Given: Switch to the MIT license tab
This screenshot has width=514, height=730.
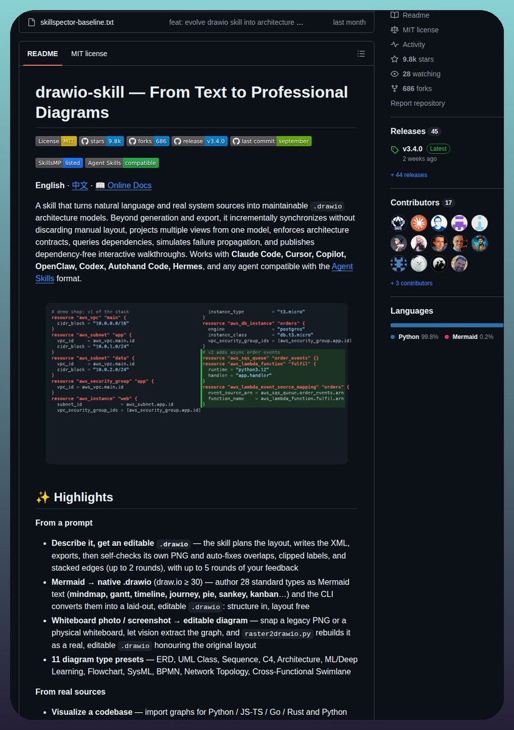Looking at the screenshot, I should tap(89, 54).
